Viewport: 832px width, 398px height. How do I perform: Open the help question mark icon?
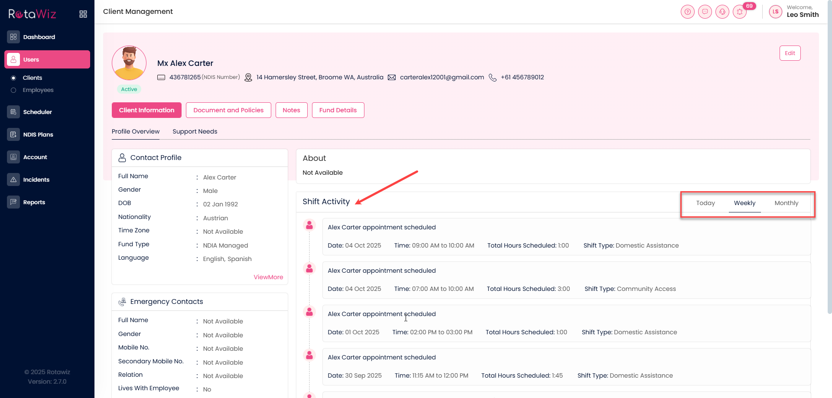[x=687, y=12]
